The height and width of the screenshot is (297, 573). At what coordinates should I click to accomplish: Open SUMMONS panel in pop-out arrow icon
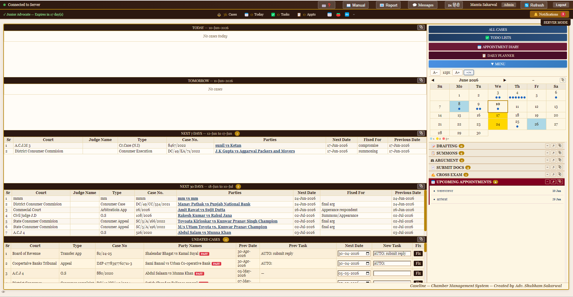click(553, 153)
